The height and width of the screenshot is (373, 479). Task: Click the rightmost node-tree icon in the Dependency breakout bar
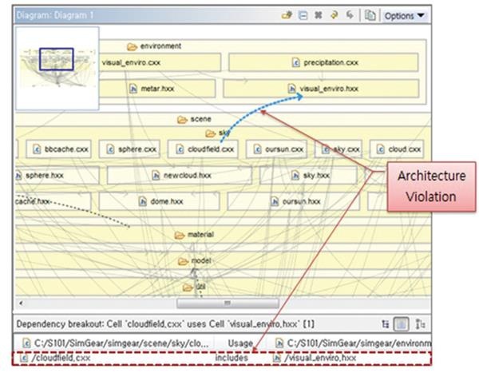[421, 324]
